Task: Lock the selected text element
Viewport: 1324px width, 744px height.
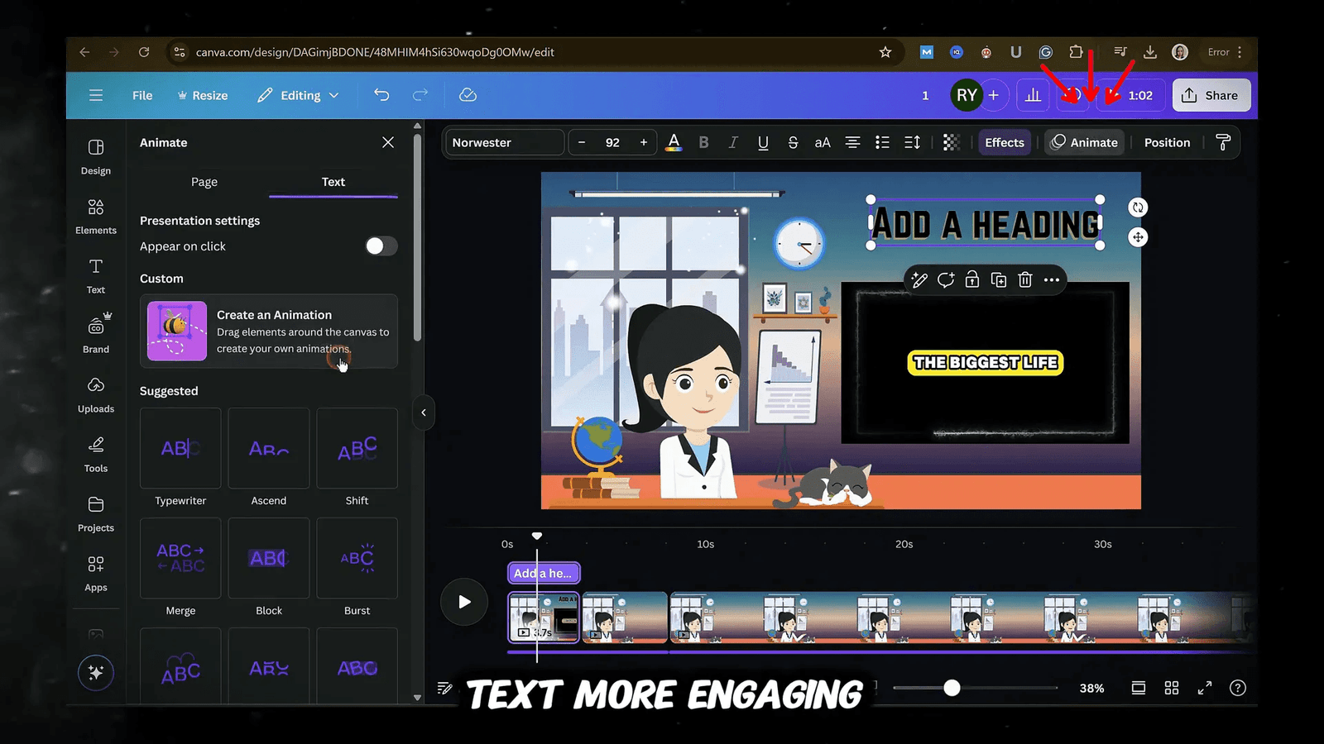Action: [x=971, y=280]
